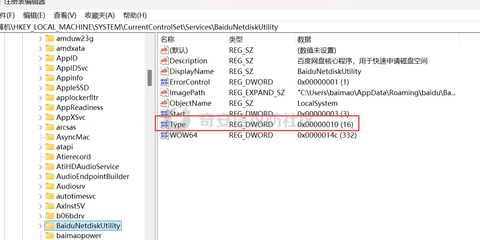Select the AppID folder icon
This screenshot has height=240, width=480.
tap(50, 58)
